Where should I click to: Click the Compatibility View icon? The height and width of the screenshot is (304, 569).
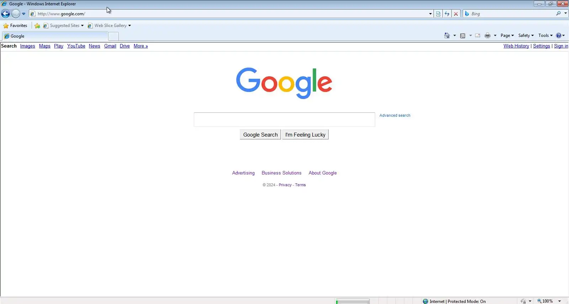pyautogui.click(x=438, y=14)
